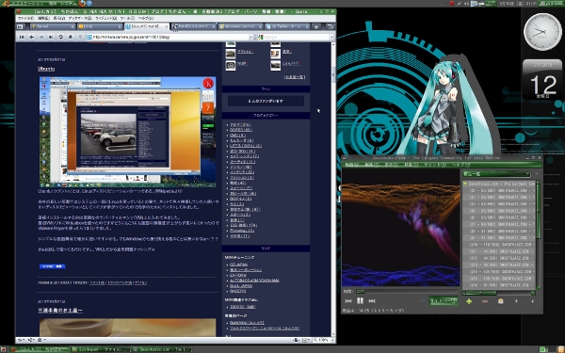565x353 pixels.
Task: Open the search engine dropdown arrow
Action: tap(331, 37)
